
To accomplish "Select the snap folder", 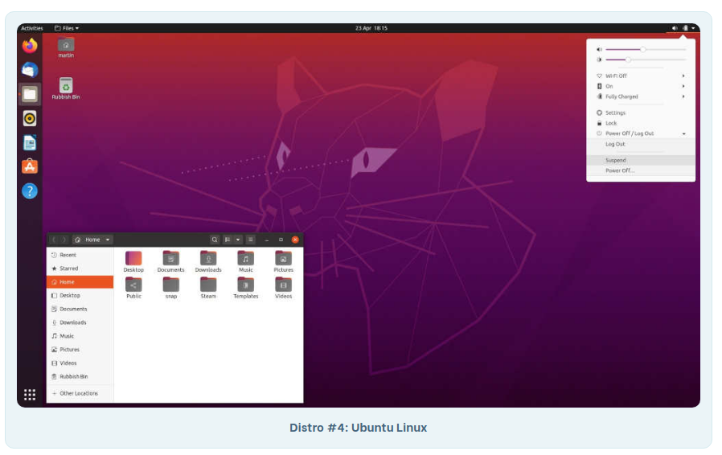I will [170, 289].
